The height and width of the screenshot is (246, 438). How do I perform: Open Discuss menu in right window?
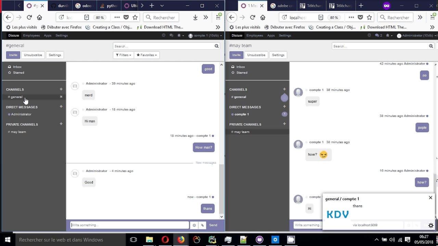point(237,36)
